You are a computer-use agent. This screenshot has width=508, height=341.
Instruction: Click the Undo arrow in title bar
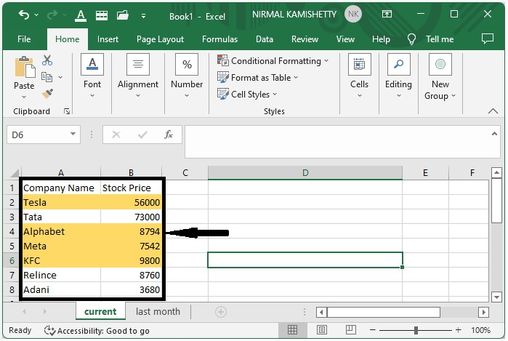pos(24,15)
